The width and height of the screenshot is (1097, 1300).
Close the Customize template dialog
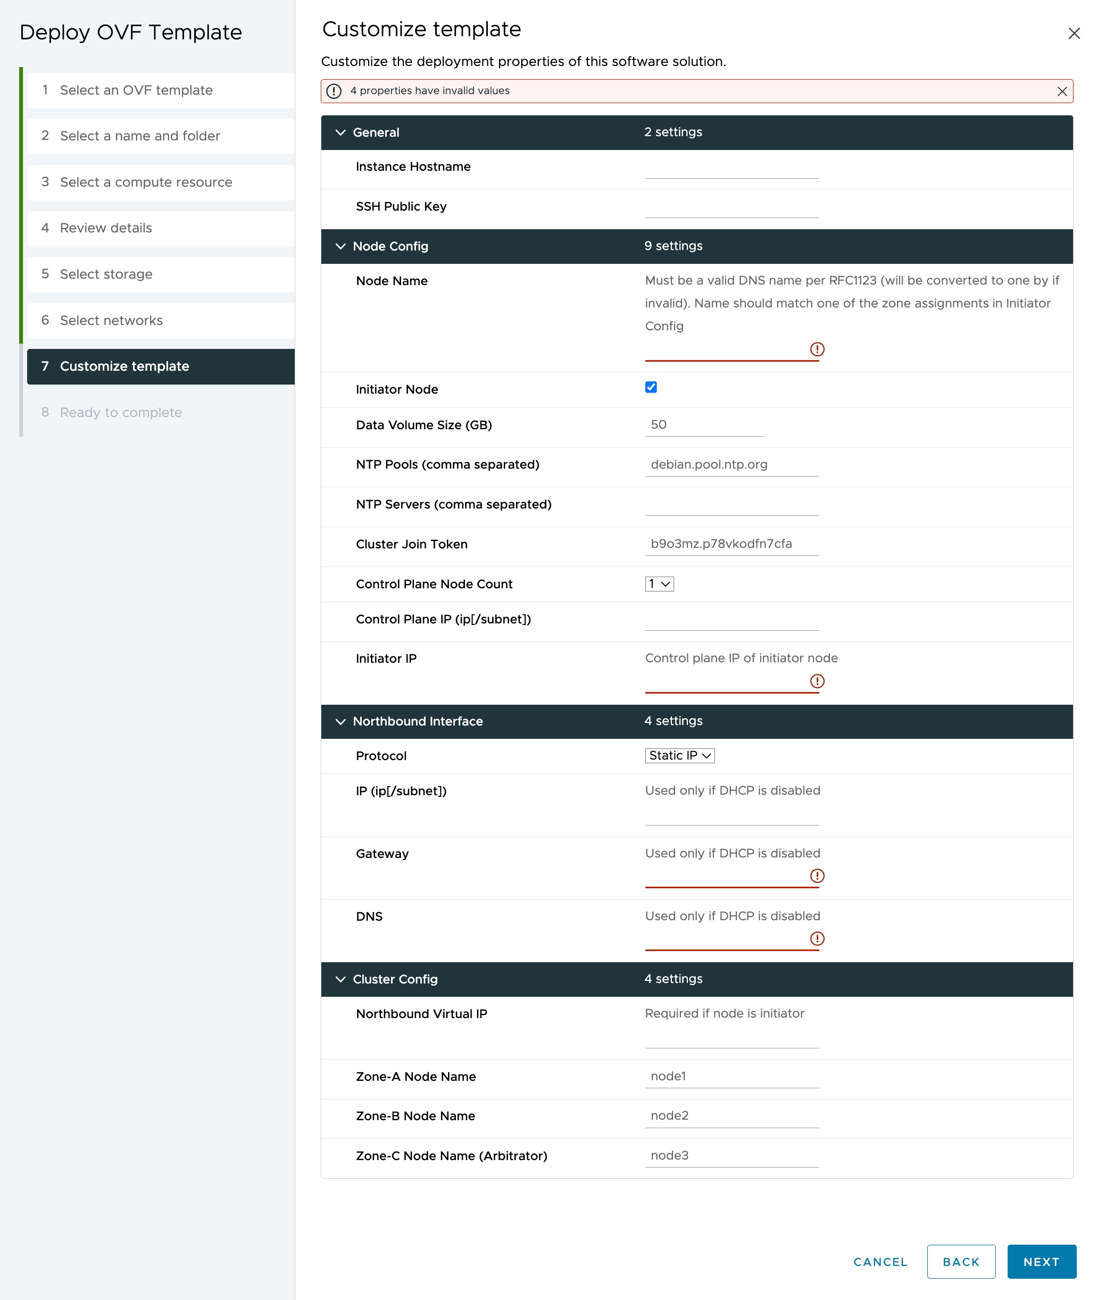click(1074, 34)
